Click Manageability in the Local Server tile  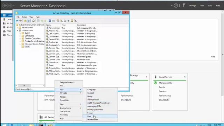pyautogui.click(x=166, y=83)
